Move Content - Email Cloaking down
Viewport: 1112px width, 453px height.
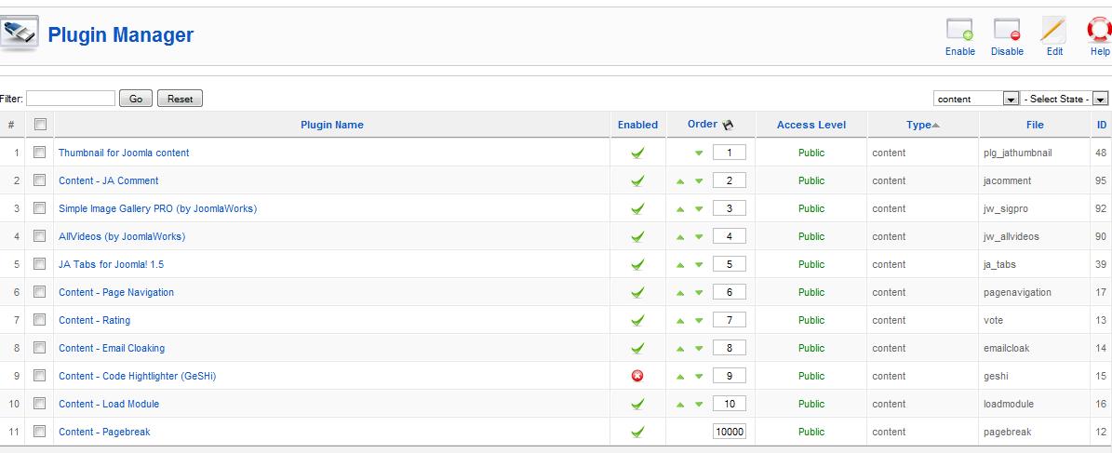pyautogui.click(x=699, y=348)
